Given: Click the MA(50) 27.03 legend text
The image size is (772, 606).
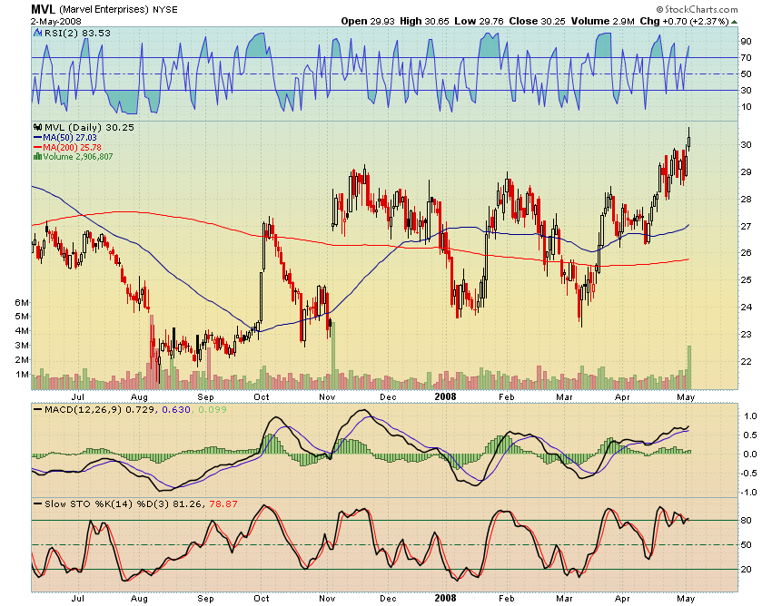Looking at the screenshot, I should click(70, 138).
